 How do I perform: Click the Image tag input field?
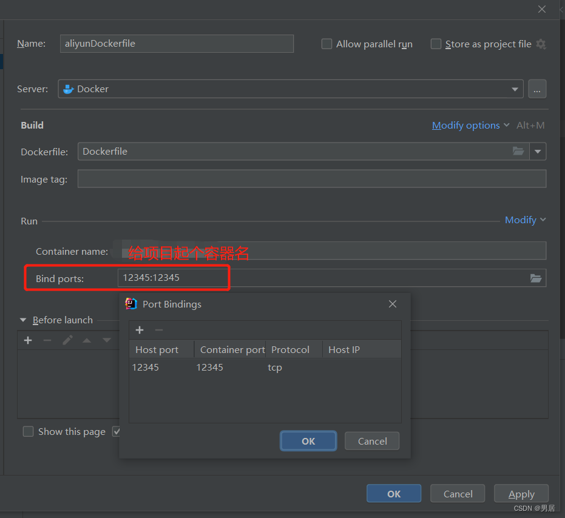[312, 179]
